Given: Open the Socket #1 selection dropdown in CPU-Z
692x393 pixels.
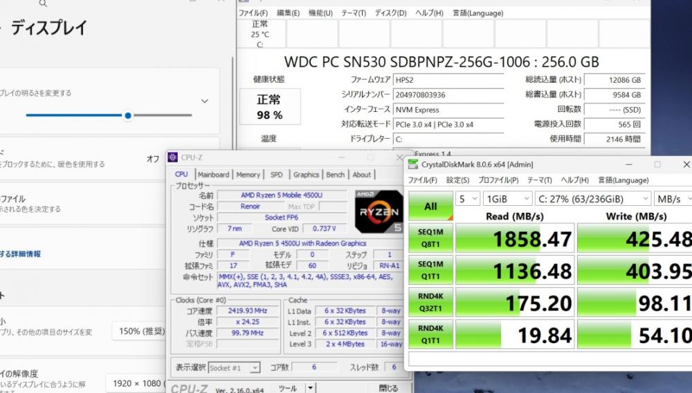Looking at the screenshot, I should pyautogui.click(x=235, y=367).
